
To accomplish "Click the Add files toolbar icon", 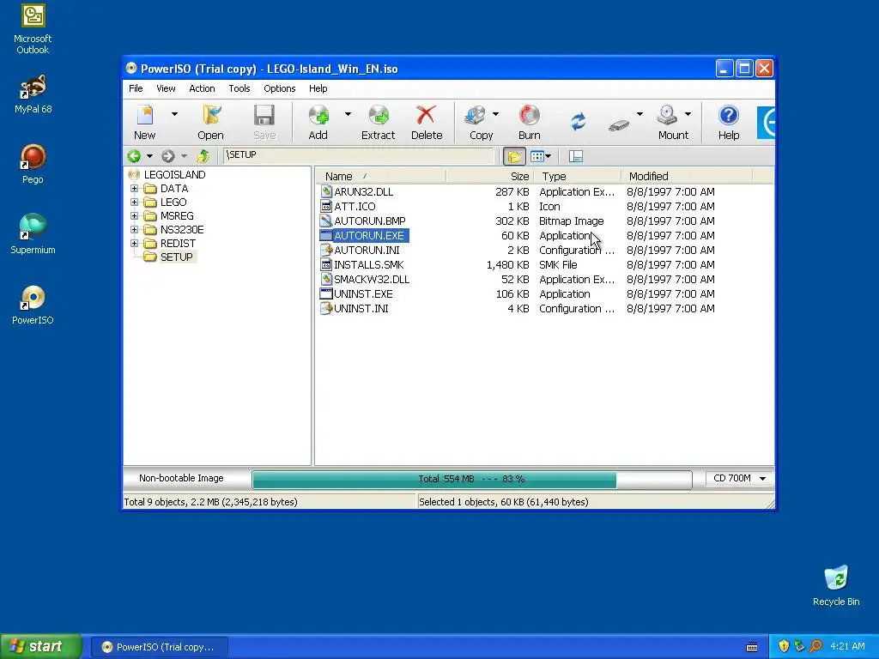I will (x=318, y=122).
